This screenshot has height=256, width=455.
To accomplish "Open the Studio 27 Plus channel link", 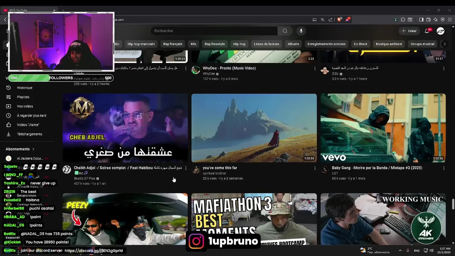I will [x=84, y=178].
